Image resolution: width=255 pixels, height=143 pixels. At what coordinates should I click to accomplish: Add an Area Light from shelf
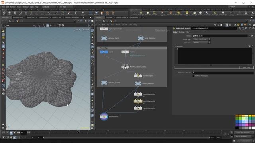tap(154, 13)
